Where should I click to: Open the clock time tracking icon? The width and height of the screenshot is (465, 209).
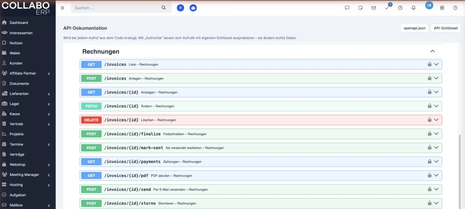(400, 8)
